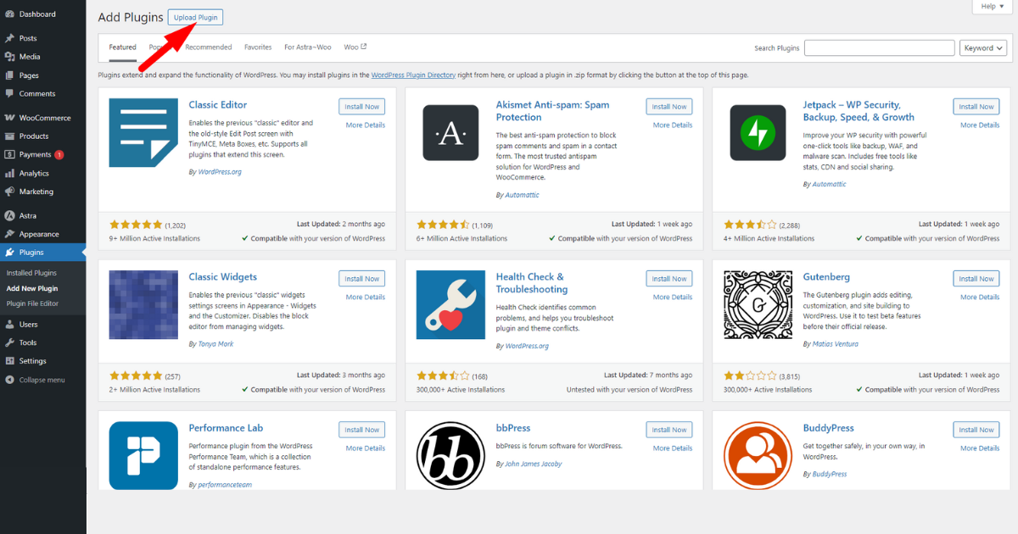The height and width of the screenshot is (534, 1018).
Task: Click the Plugins plug icon
Action: pos(8,253)
